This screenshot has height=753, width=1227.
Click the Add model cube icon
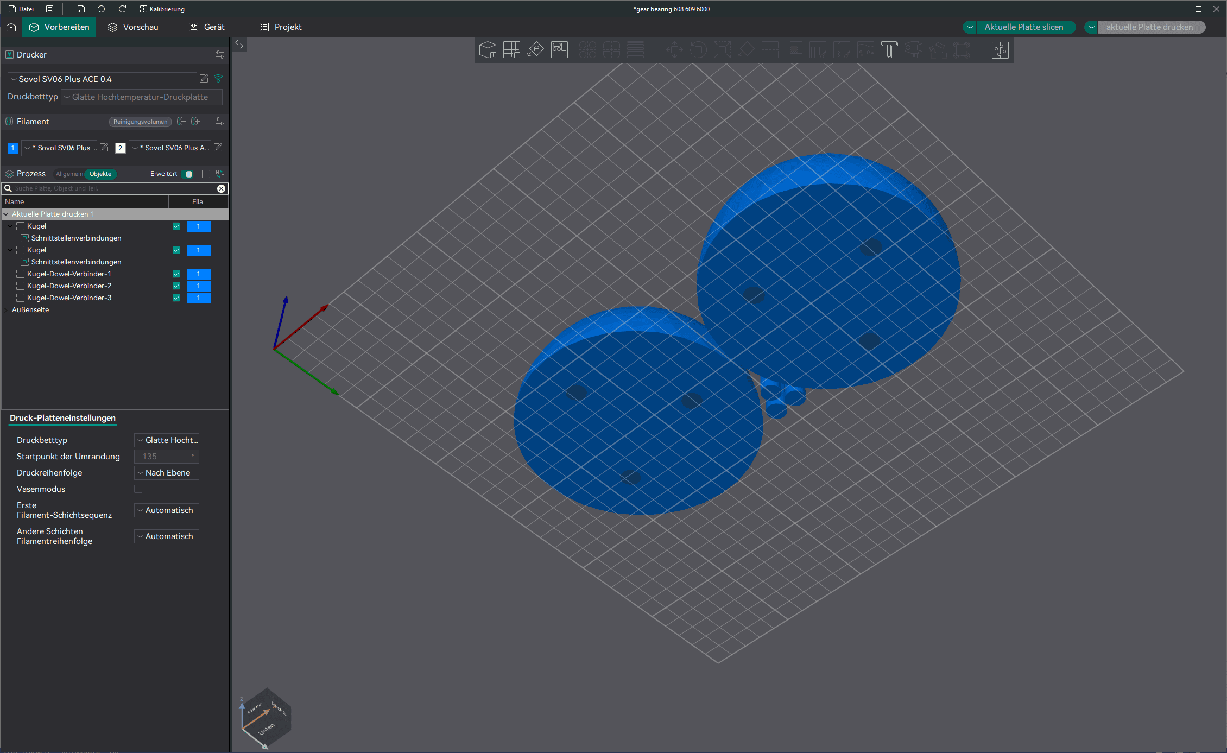tap(488, 50)
